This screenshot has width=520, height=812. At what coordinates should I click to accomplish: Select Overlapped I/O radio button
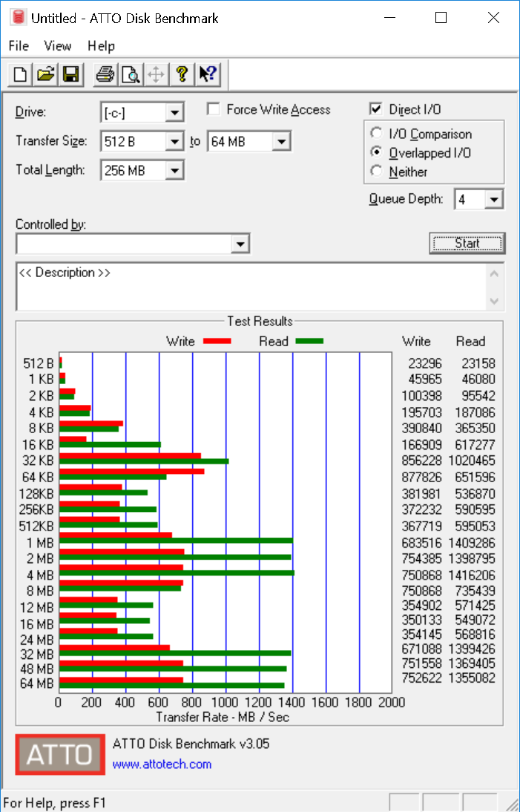pos(376,152)
